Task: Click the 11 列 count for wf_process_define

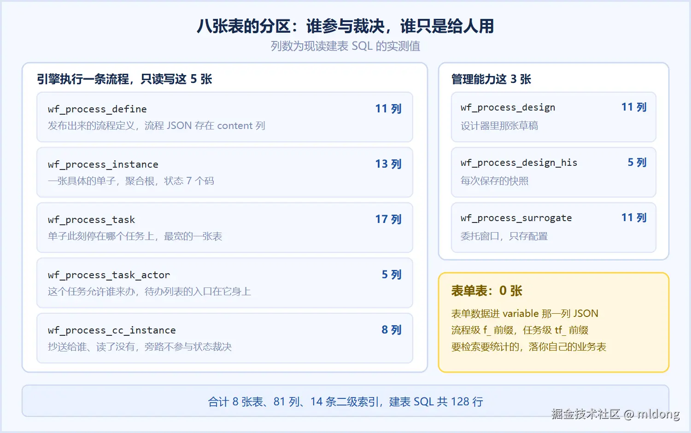Action: (x=388, y=109)
